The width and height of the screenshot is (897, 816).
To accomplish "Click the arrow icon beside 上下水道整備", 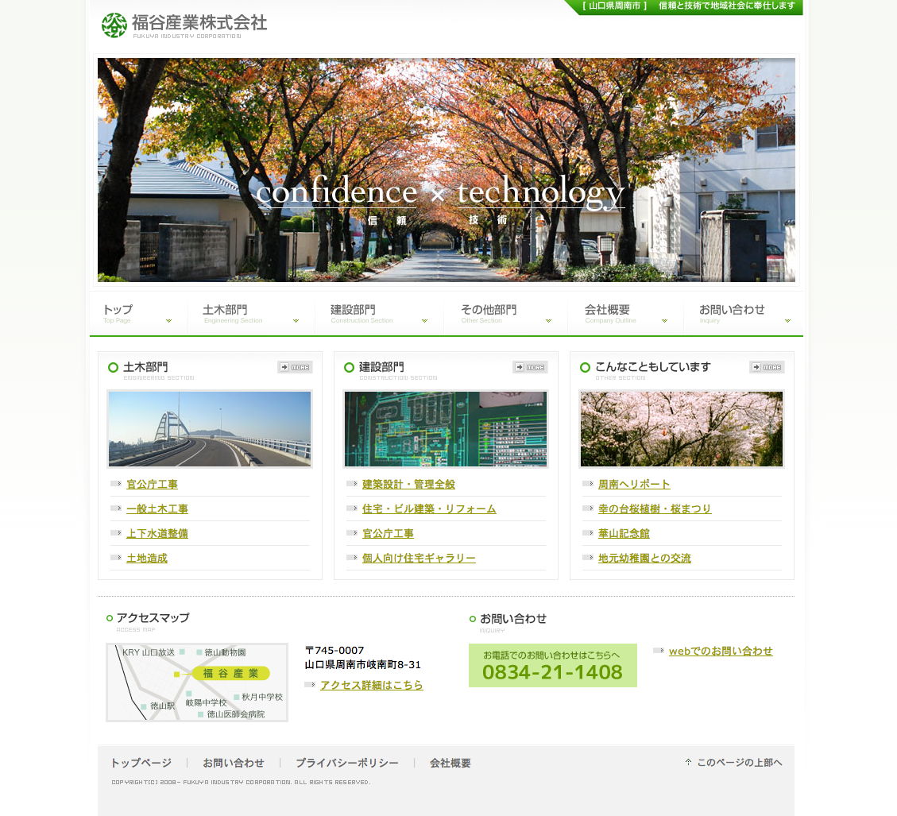I will (x=115, y=533).
